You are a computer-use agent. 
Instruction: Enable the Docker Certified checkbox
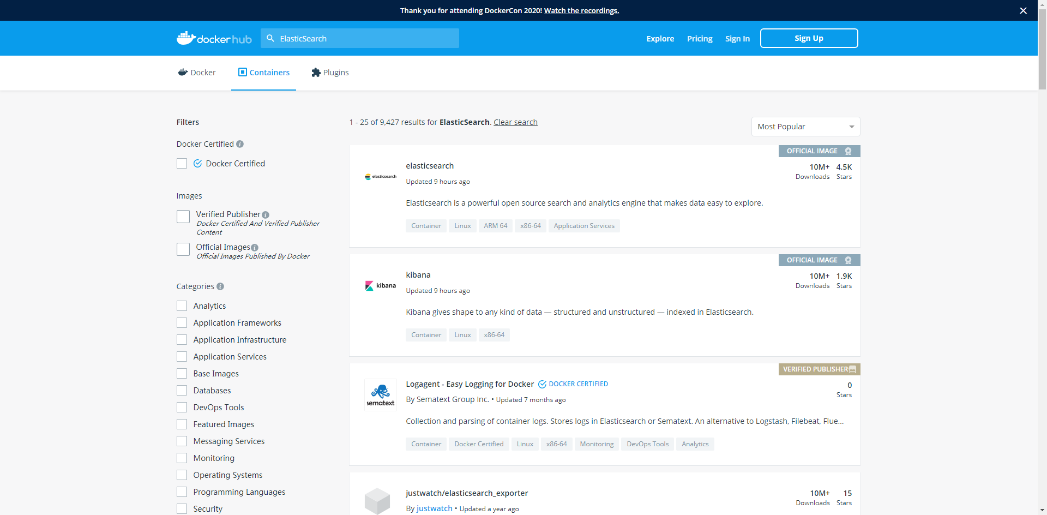[x=182, y=164]
